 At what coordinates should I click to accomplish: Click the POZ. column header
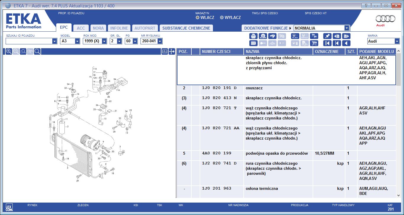(184, 51)
